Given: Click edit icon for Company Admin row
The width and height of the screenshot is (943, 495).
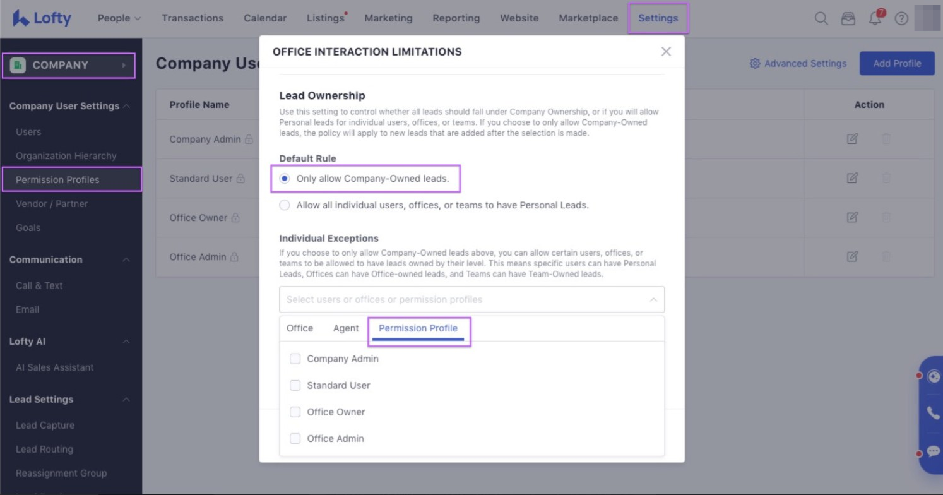Looking at the screenshot, I should coord(852,139).
